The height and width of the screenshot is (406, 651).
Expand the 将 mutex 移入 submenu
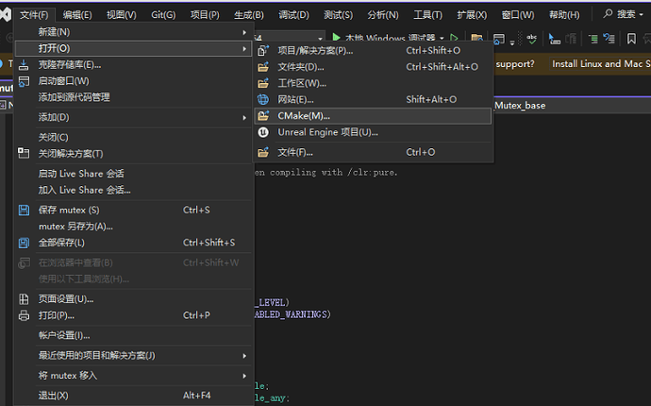133,376
